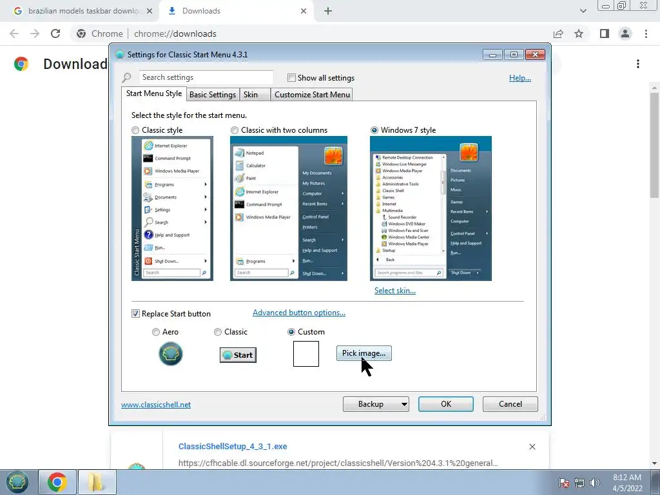Click the volume speaker tray icon
The height and width of the screenshot is (495, 660).
click(595, 483)
